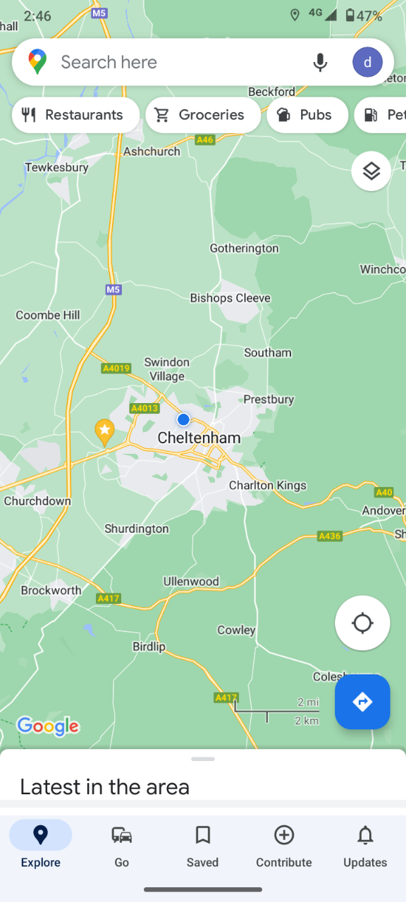Expand the bottom sheet drag handle
The width and height of the screenshot is (406, 902).
(x=203, y=759)
